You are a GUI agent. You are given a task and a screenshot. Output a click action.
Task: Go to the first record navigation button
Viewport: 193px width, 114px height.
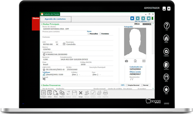(x=132, y=18)
